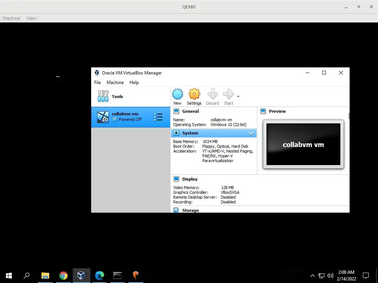The height and width of the screenshot is (283, 378).
Task: Open the taskbar Search magnifier
Action: point(27,276)
